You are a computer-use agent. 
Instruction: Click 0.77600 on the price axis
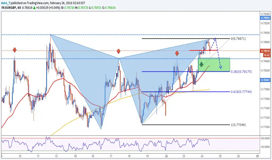[266, 99]
